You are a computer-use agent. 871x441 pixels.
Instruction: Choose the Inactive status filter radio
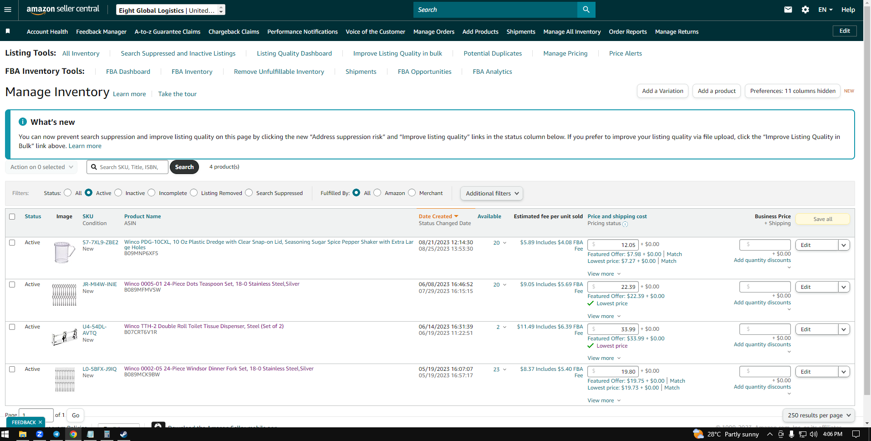tap(118, 193)
